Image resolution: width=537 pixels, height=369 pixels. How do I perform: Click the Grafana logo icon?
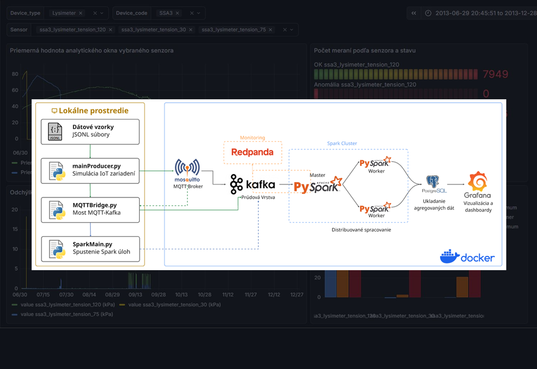[x=478, y=181]
